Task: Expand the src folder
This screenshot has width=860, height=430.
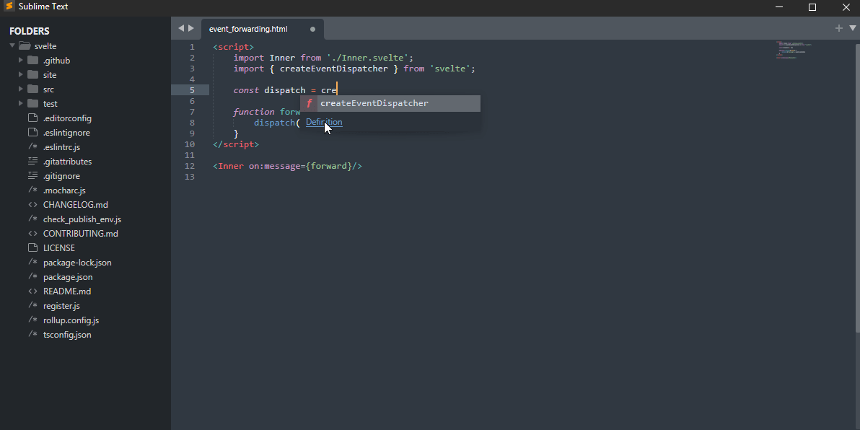Action: (x=21, y=89)
